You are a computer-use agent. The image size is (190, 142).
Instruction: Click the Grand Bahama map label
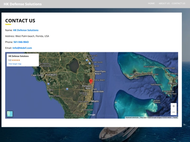coord(136,74)
